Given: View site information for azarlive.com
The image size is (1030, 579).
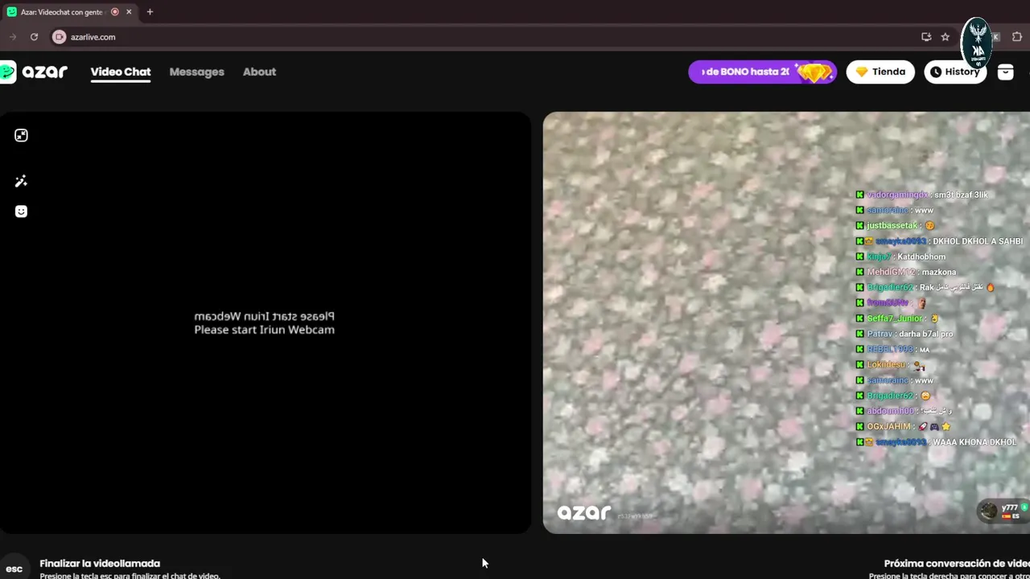Looking at the screenshot, I should [59, 37].
